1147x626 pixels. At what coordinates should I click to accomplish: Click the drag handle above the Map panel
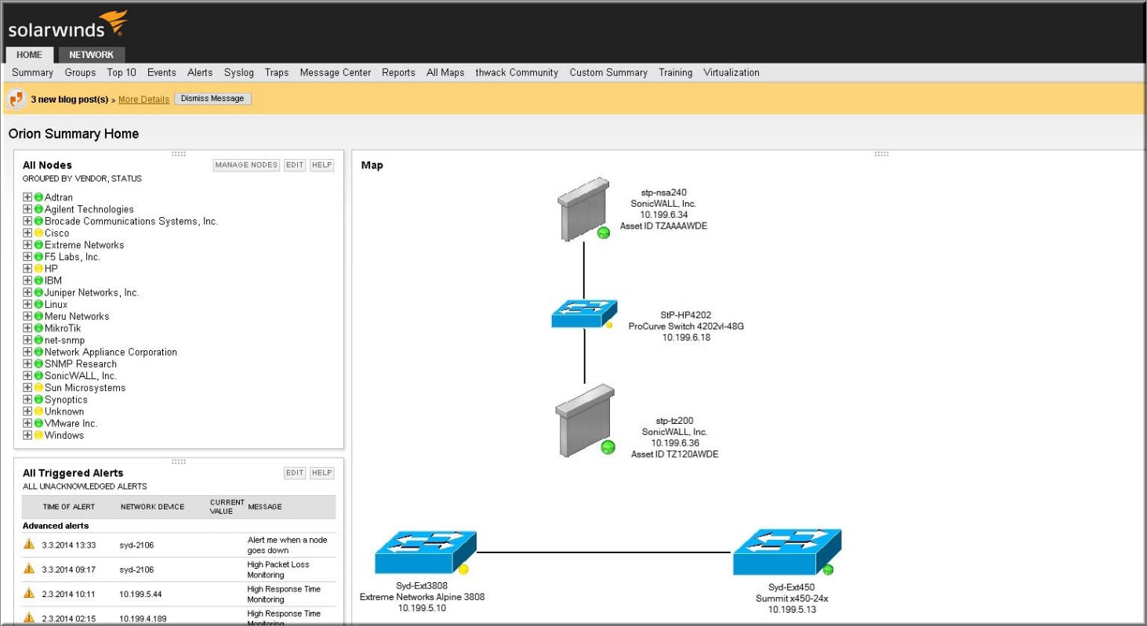[x=881, y=154]
